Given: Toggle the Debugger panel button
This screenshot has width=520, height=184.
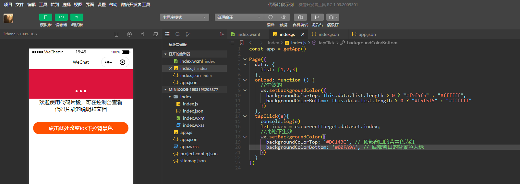Looking at the screenshot, I should 77,17.
